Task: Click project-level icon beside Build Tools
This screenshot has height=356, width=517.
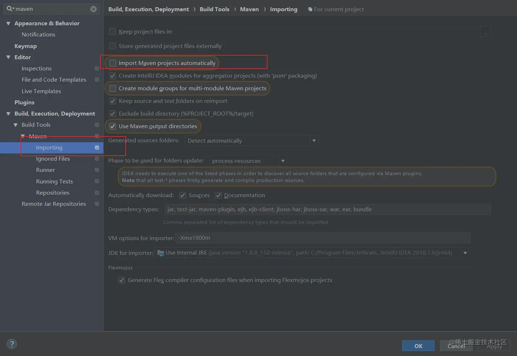Action: click(x=97, y=125)
